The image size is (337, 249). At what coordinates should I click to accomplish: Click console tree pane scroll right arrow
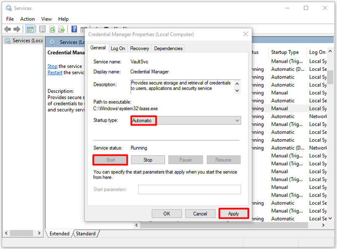[39, 233]
